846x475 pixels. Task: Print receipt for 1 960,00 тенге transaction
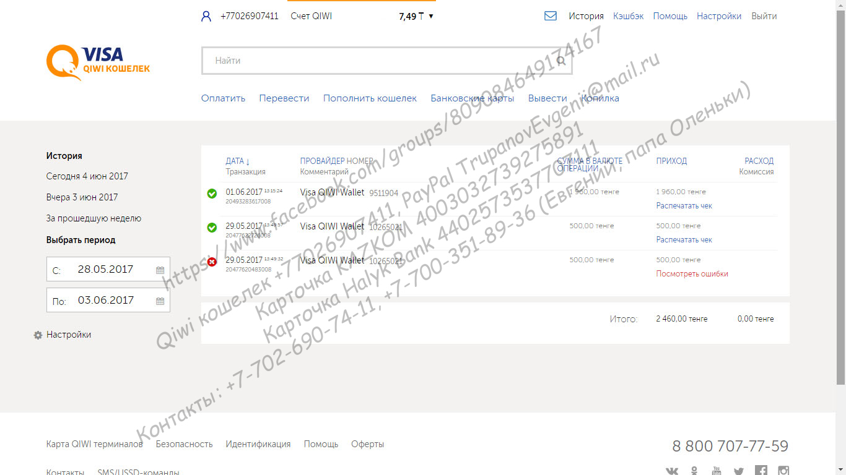pos(684,205)
